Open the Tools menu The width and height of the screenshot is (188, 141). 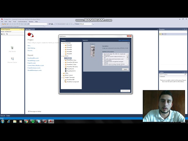click(14, 21)
